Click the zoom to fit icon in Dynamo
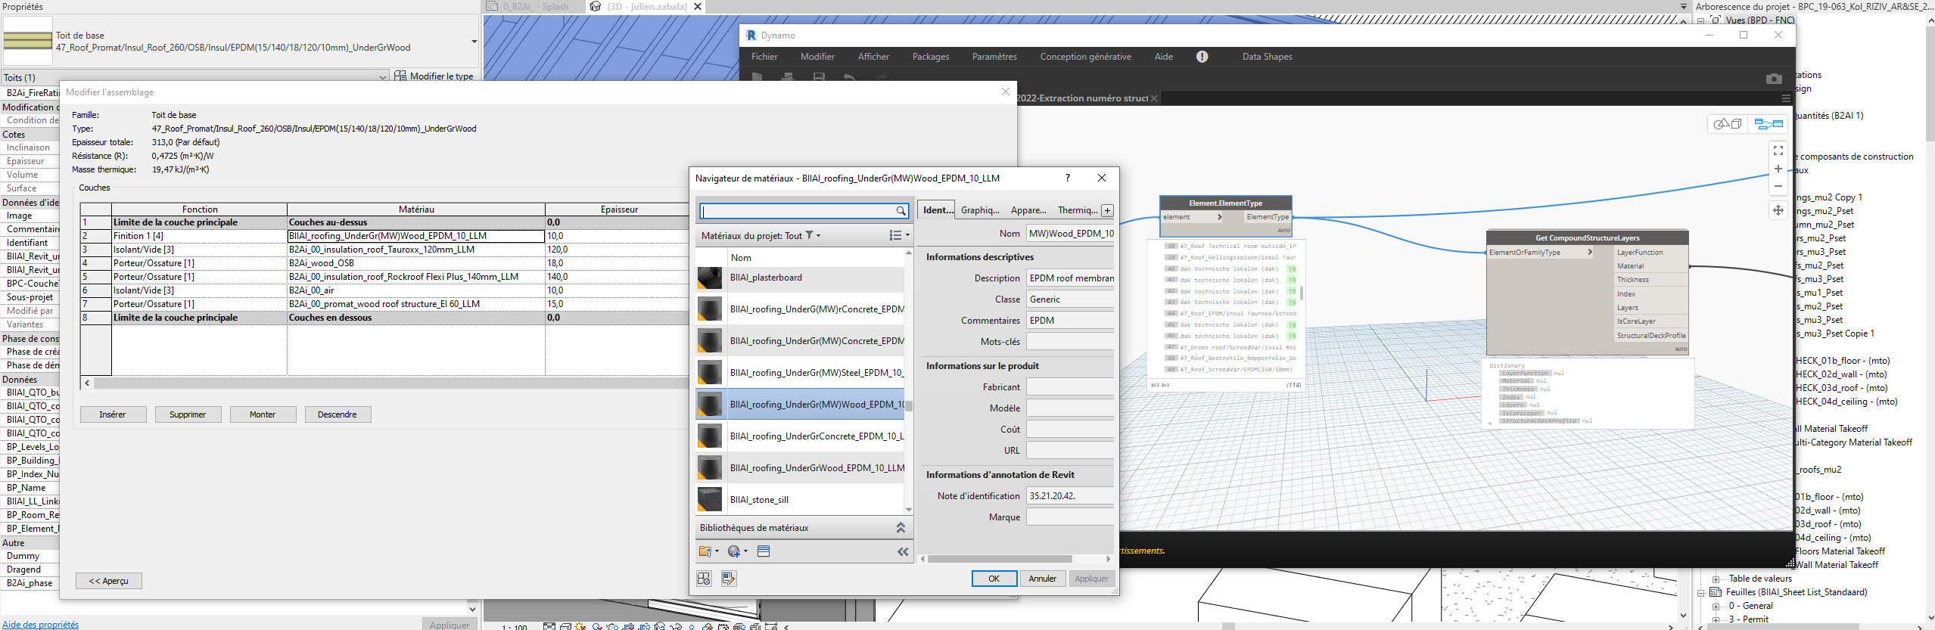The width and height of the screenshot is (1935, 630). [1778, 151]
